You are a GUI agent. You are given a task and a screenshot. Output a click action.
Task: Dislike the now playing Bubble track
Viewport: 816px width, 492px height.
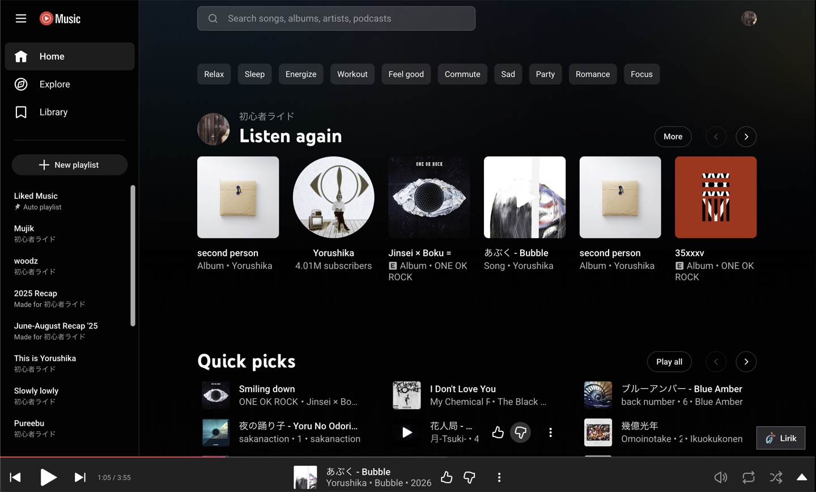pos(469,477)
